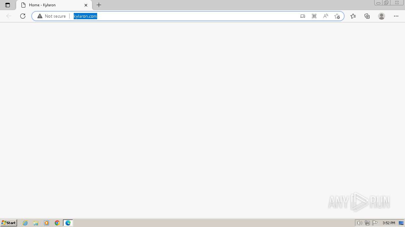Minimize the Edge browser window
Screen dimensions: 405x227
(378, 3)
